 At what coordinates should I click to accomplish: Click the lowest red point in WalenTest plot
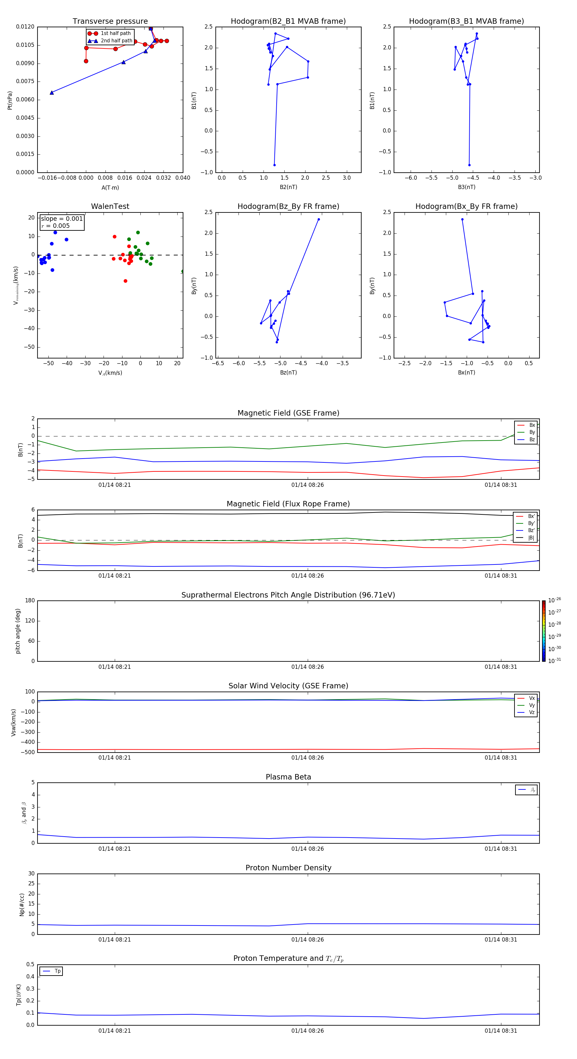click(x=125, y=281)
